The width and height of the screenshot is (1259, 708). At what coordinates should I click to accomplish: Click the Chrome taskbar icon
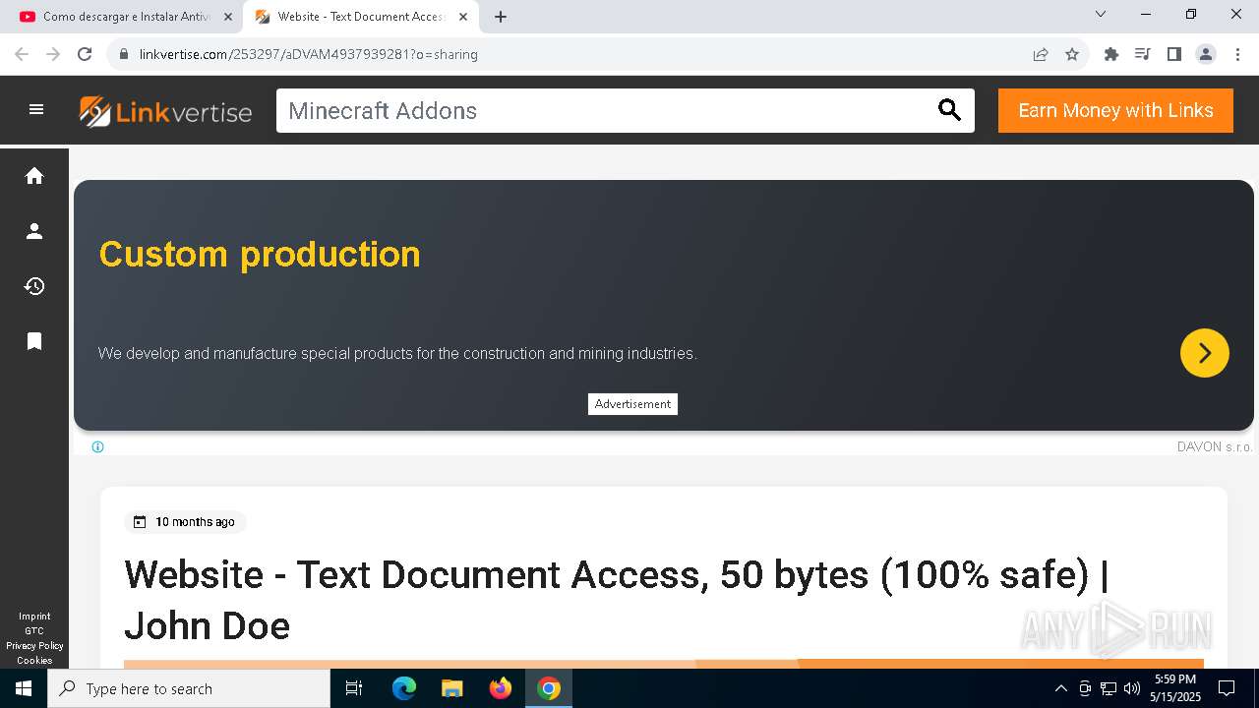tap(549, 688)
